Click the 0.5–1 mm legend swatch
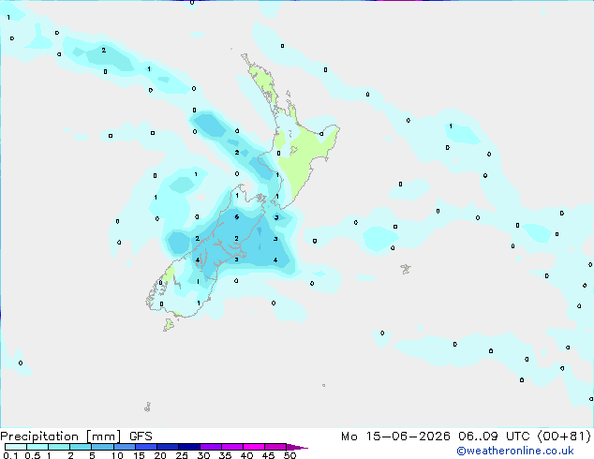 pyautogui.click(x=37, y=447)
